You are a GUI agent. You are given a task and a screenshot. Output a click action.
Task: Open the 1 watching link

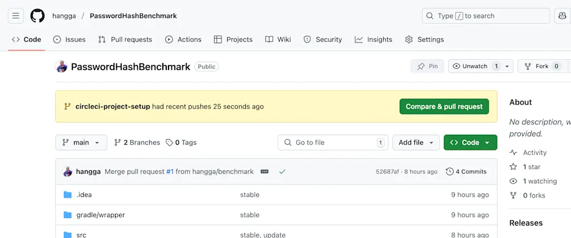pos(533,181)
